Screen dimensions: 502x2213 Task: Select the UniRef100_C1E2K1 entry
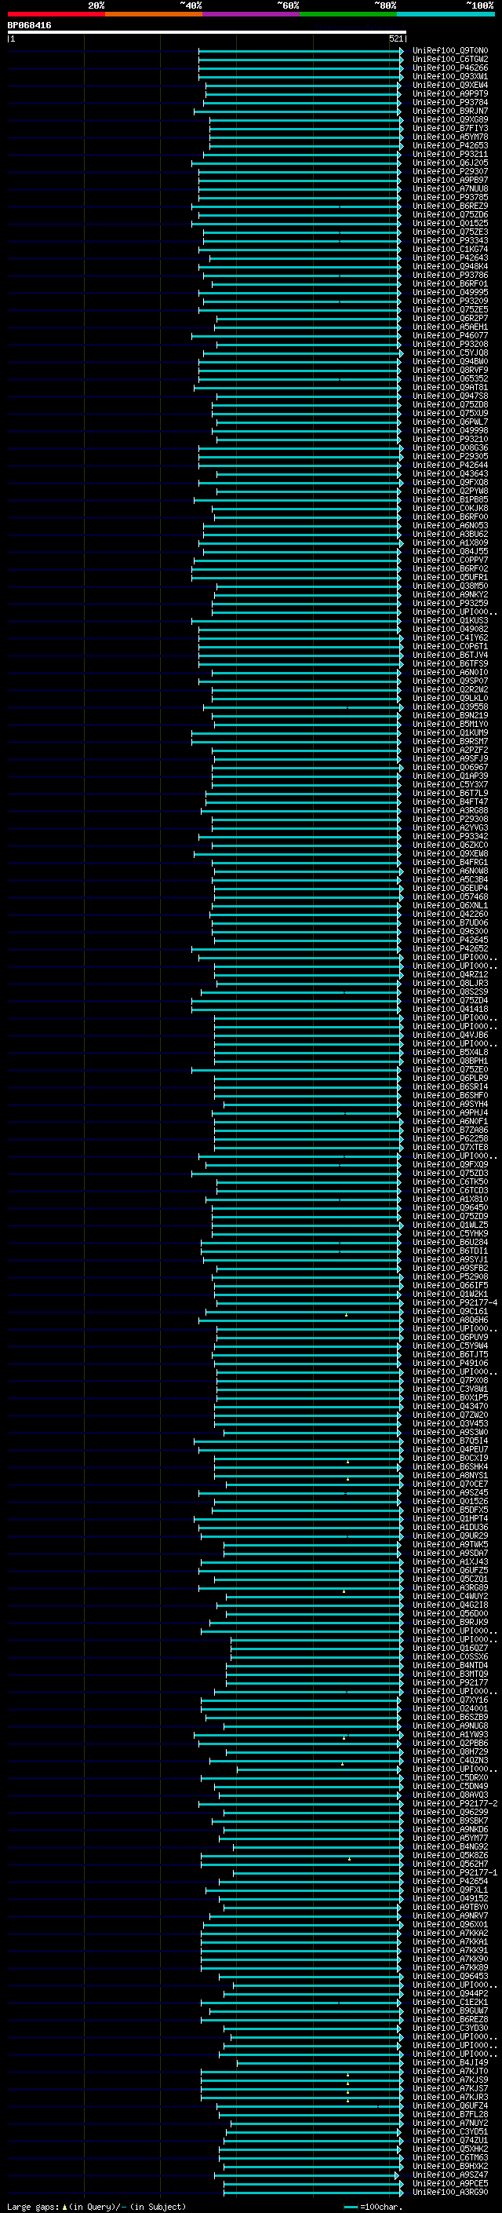449,2002
